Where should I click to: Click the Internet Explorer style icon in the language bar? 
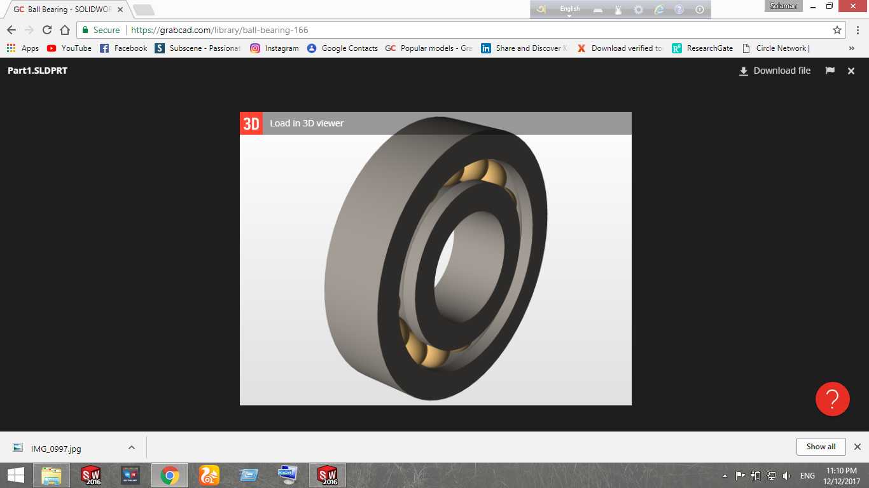tap(659, 10)
